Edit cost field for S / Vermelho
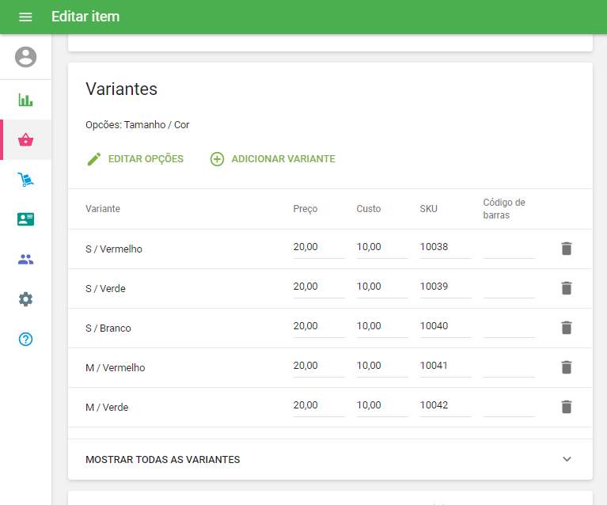 click(382, 248)
